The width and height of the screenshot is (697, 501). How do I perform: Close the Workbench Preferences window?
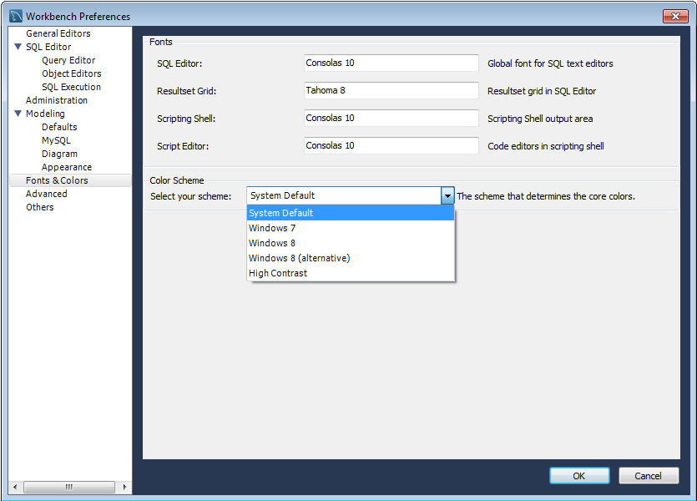[x=675, y=16]
